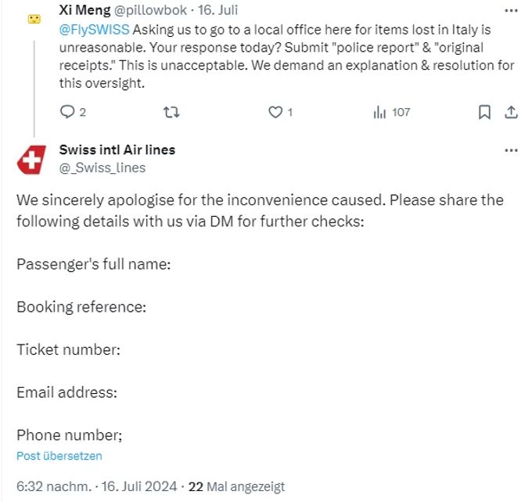Open the @_Swiss_lines handle
The image size is (532, 502).
pos(102,168)
